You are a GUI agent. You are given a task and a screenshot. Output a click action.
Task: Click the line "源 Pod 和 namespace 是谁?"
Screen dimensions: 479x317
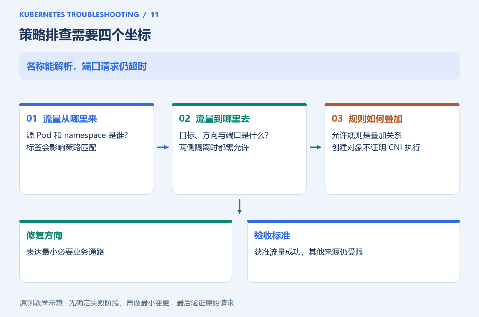coord(77,135)
